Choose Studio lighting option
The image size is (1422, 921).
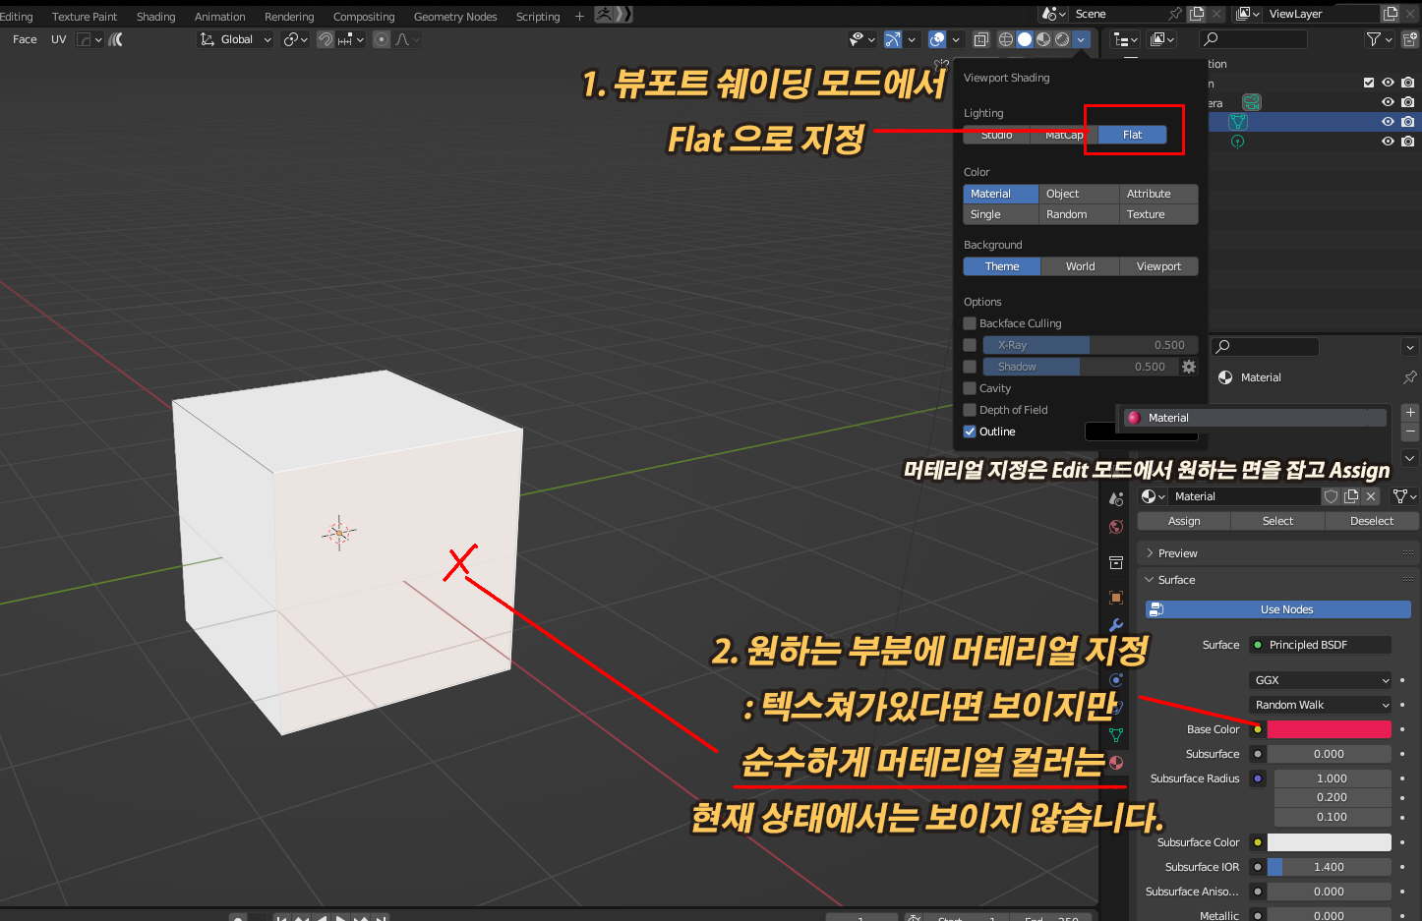[996, 135]
